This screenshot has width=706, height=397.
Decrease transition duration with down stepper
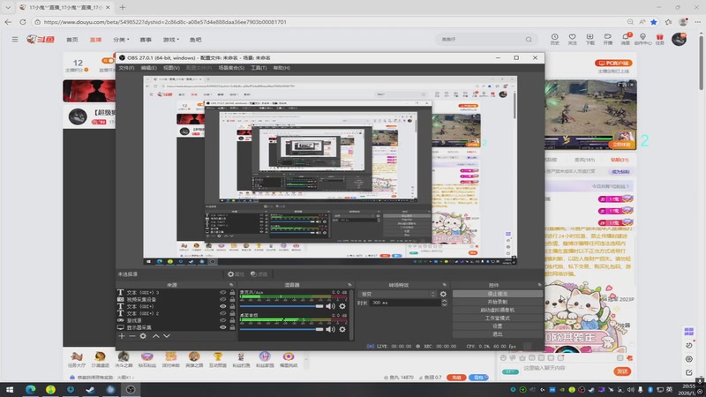[445, 304]
